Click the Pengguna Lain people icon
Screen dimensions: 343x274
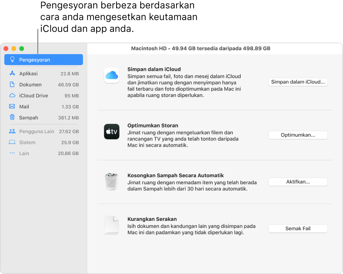[12, 131]
